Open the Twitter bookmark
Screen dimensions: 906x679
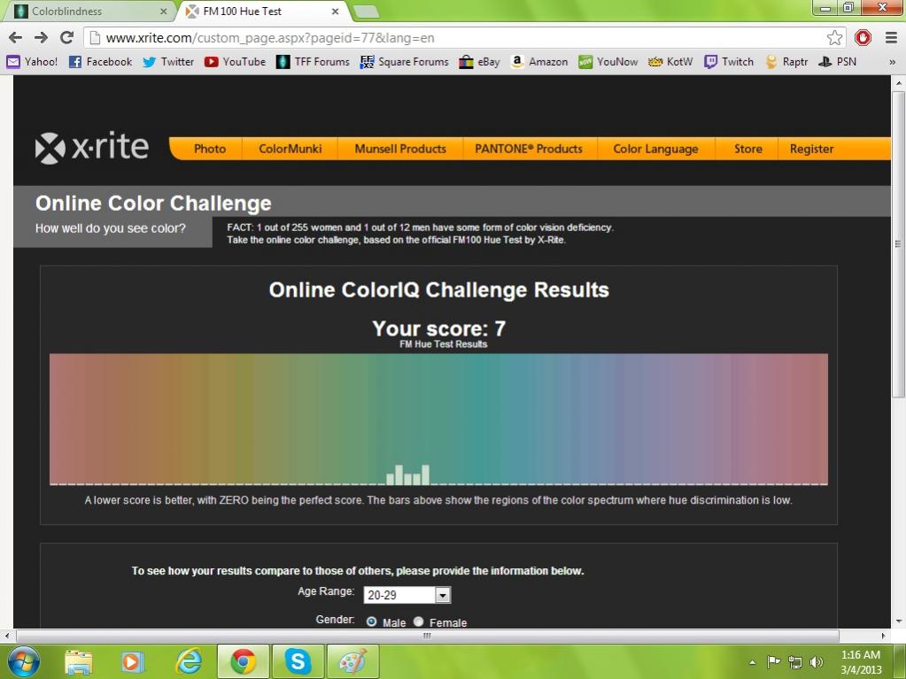[168, 62]
